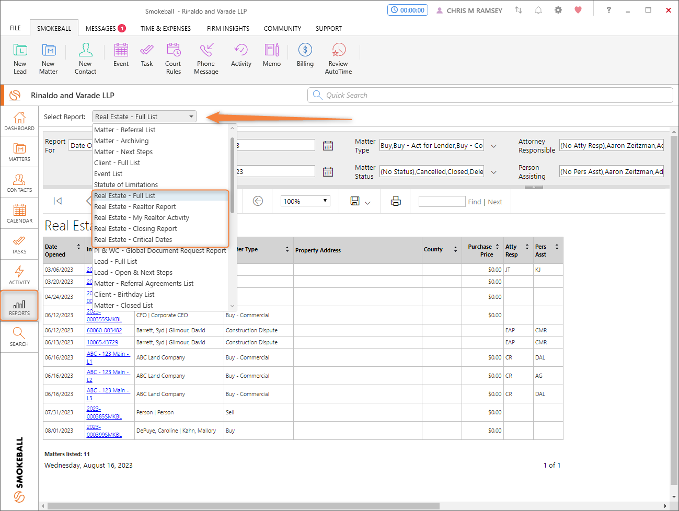Open the second date calendar picker
This screenshot has height=511, width=679.
click(328, 172)
